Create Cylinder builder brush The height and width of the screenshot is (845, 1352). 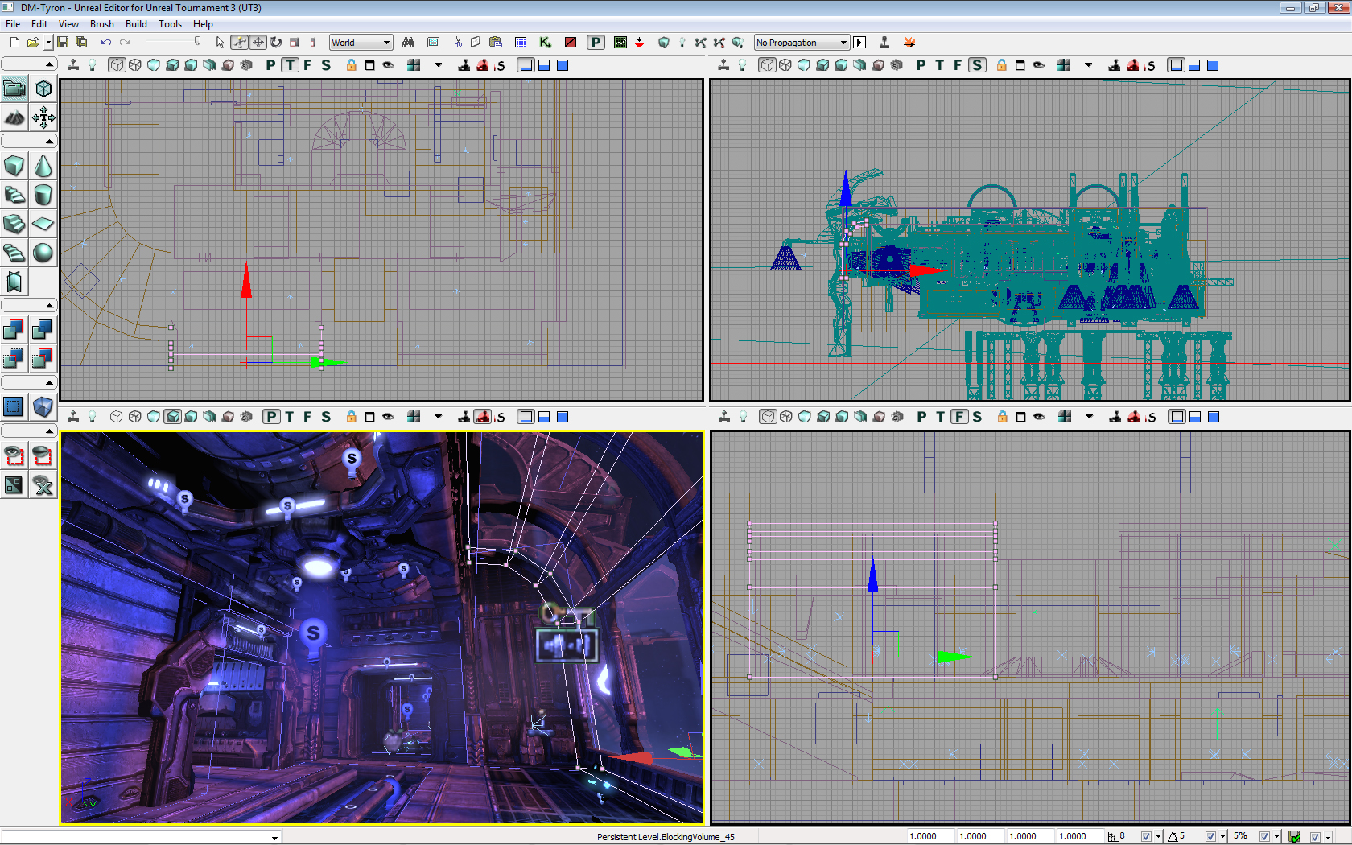(43, 195)
